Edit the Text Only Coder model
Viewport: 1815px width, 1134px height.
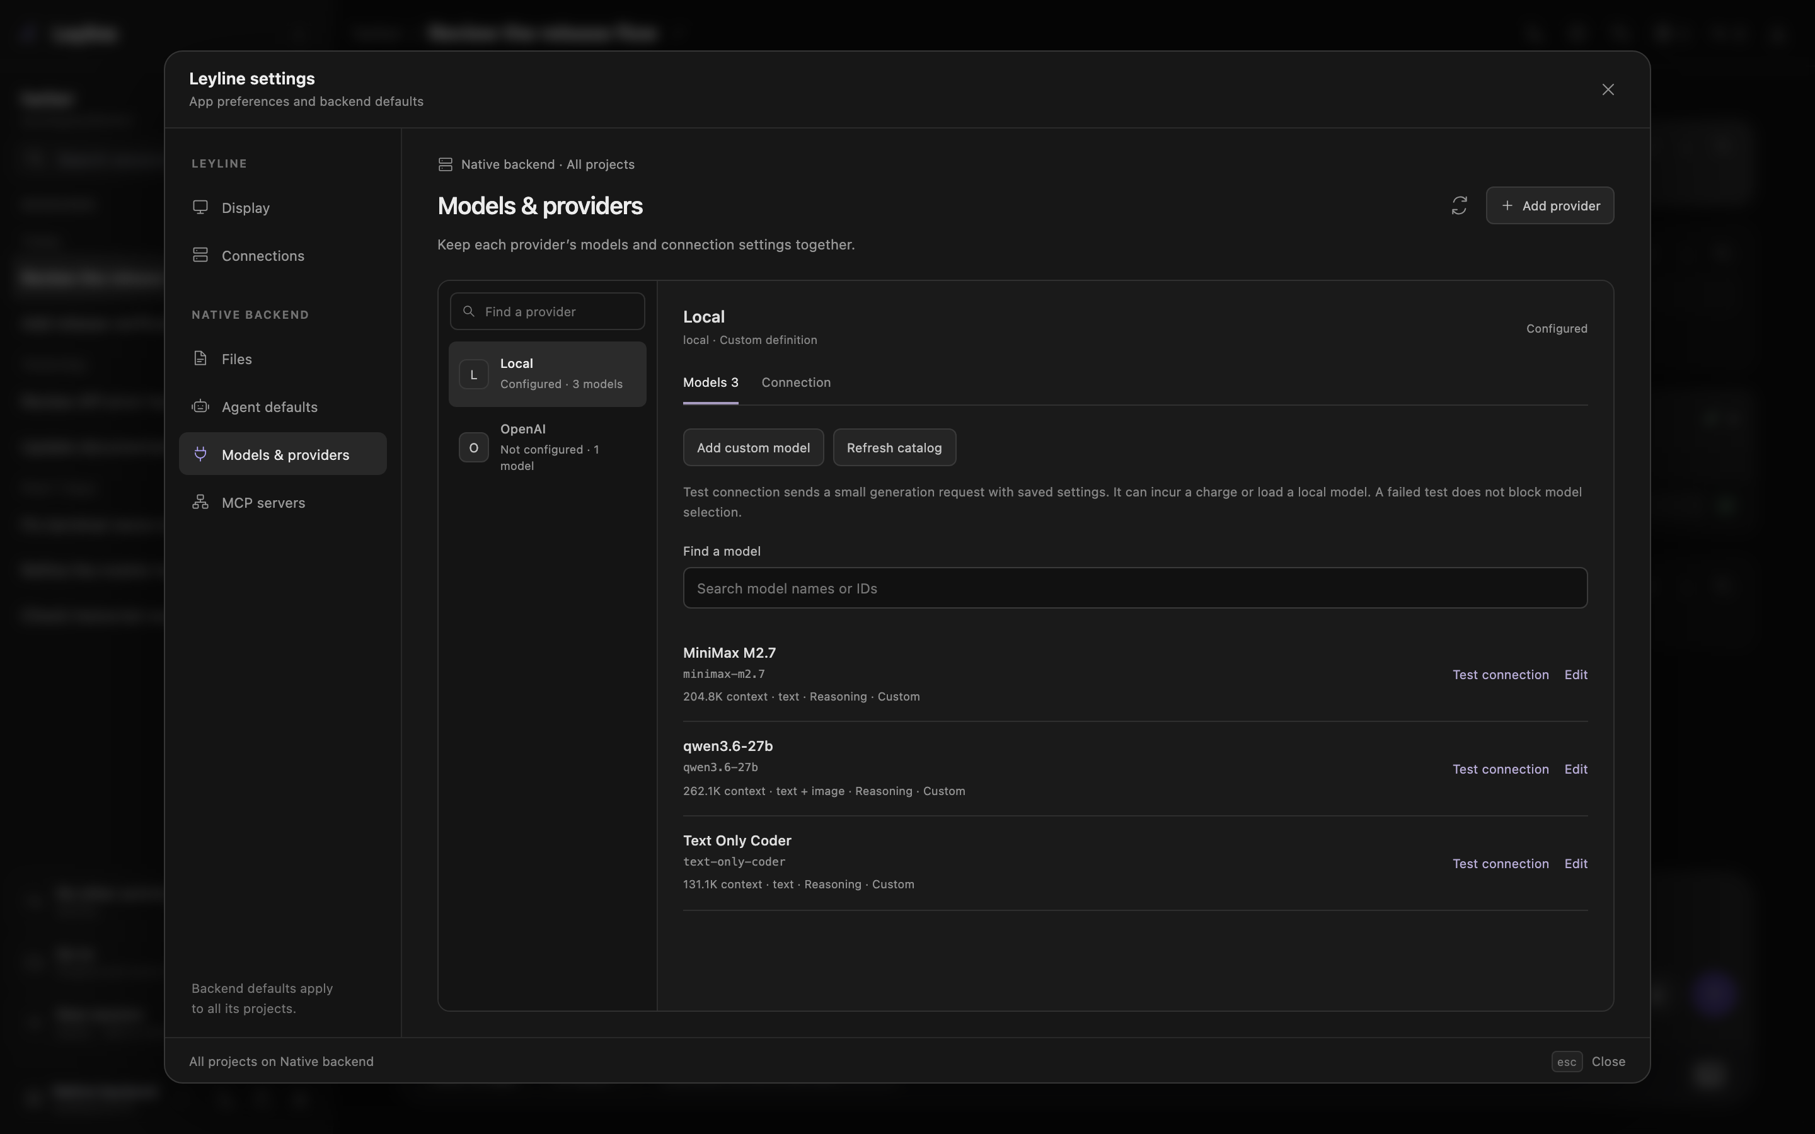[x=1576, y=863]
